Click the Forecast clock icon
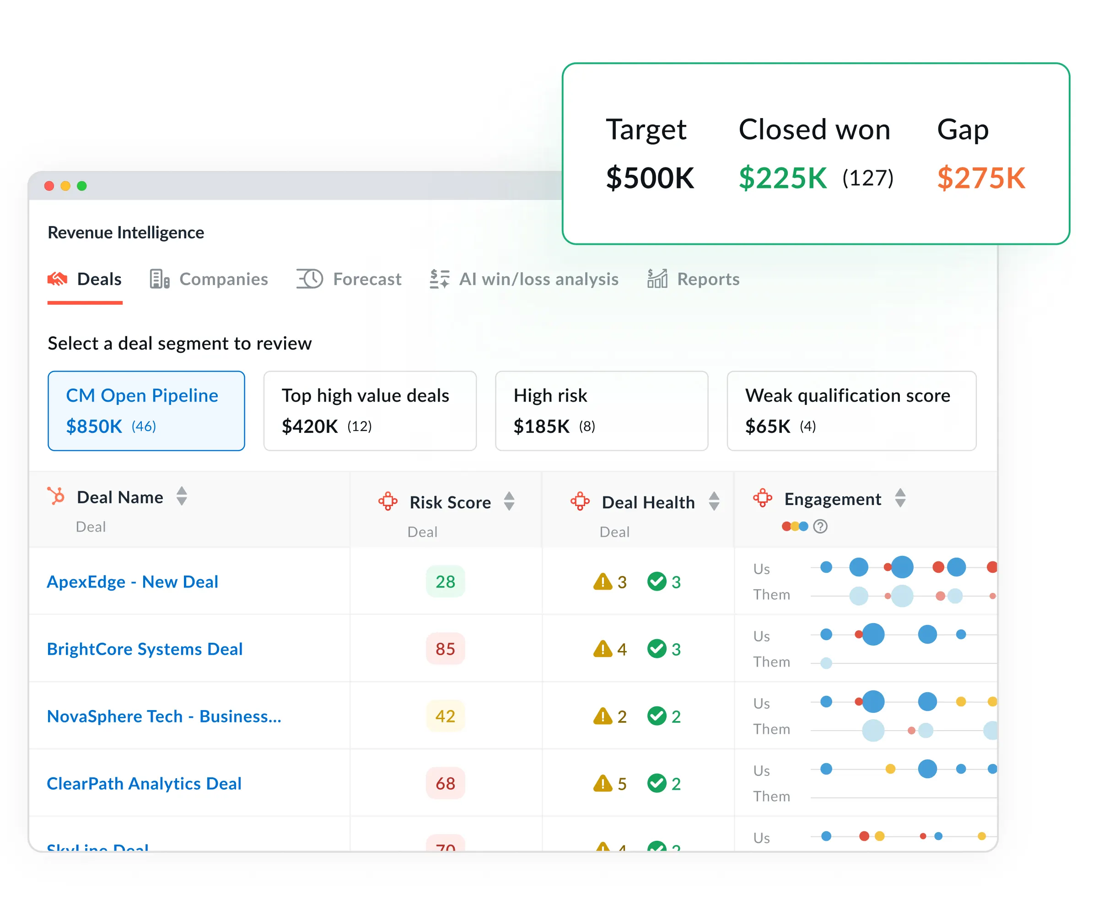1098x915 pixels. (310, 279)
